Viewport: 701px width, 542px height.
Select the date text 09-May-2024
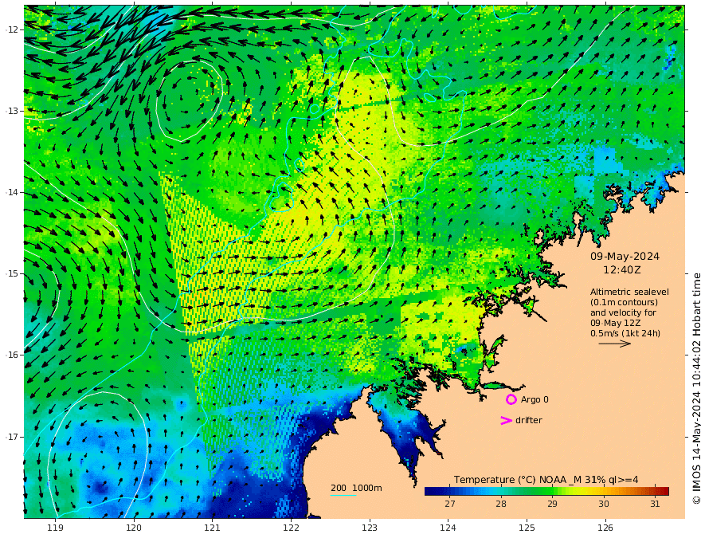point(625,256)
